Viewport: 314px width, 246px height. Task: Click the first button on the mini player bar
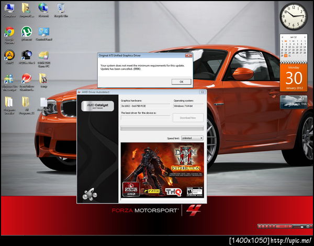click(x=260, y=227)
